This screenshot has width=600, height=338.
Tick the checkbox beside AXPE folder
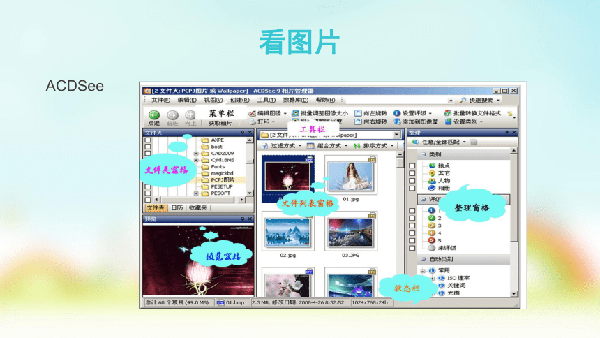(x=148, y=140)
